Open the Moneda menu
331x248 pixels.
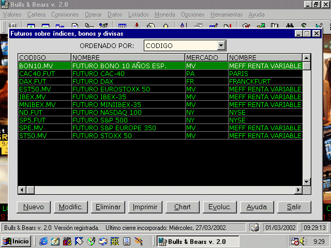click(165, 14)
